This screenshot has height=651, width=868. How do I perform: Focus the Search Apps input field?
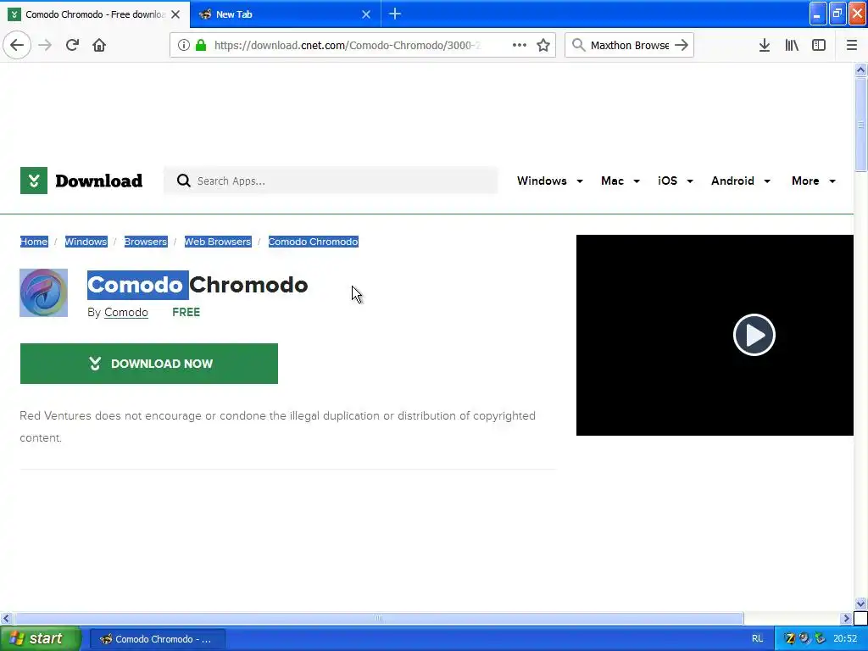pyautogui.click(x=331, y=181)
